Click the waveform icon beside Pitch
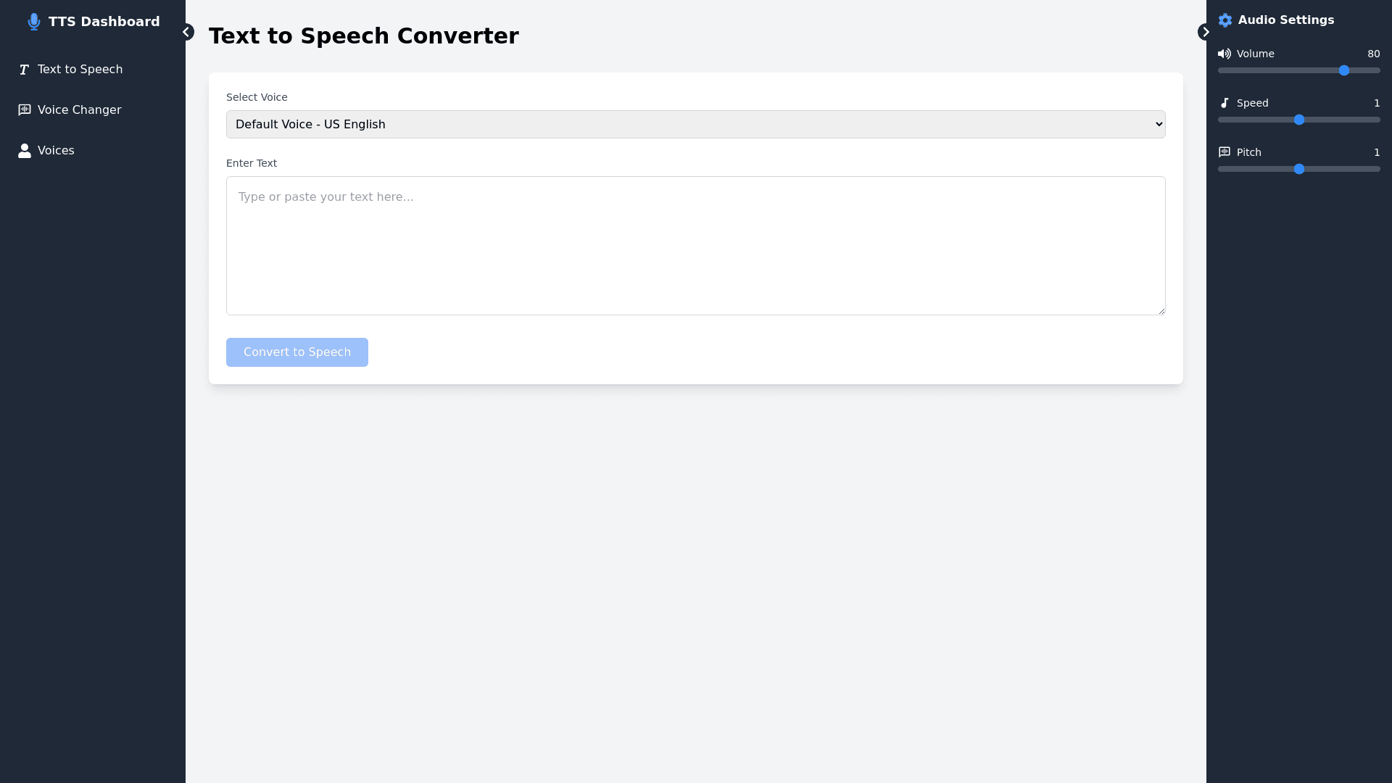Image resolution: width=1392 pixels, height=783 pixels. pyautogui.click(x=1225, y=152)
